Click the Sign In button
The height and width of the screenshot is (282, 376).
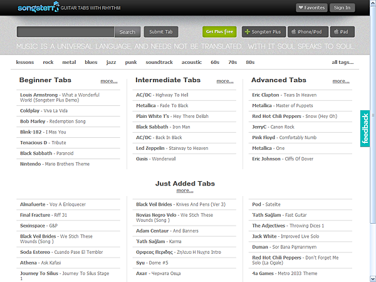[342, 8]
